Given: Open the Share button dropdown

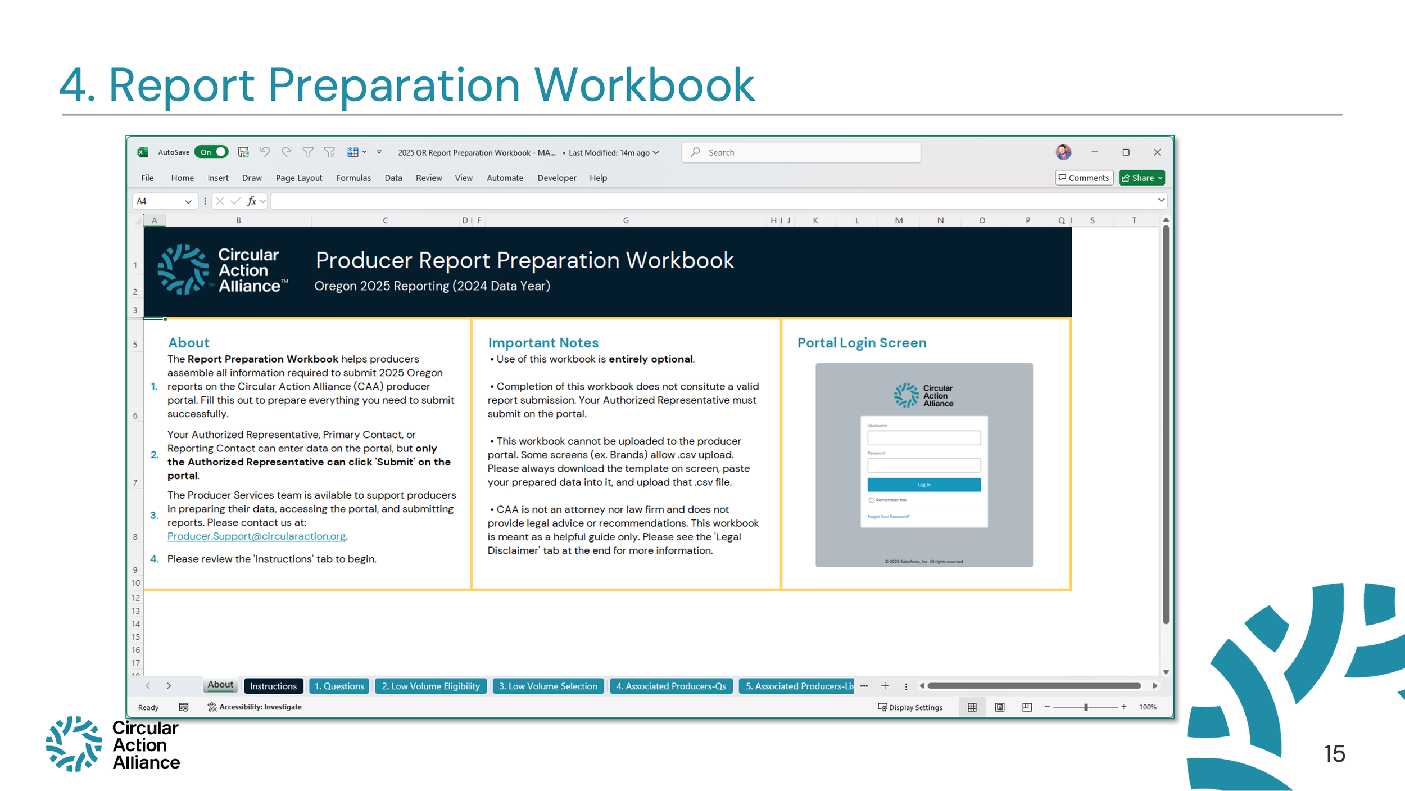Looking at the screenshot, I should 1160,178.
